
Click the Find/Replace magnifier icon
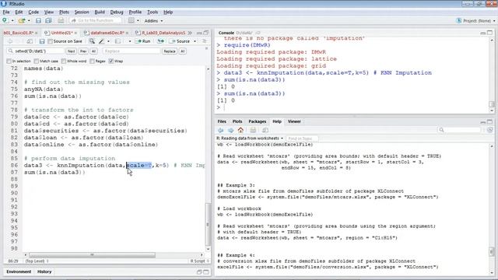pos(92,41)
